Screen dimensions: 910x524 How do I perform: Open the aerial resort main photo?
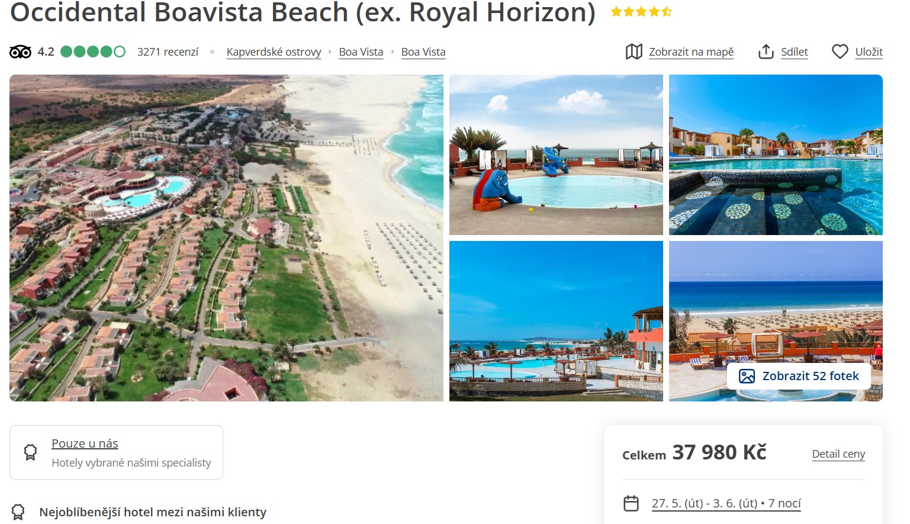coord(226,238)
